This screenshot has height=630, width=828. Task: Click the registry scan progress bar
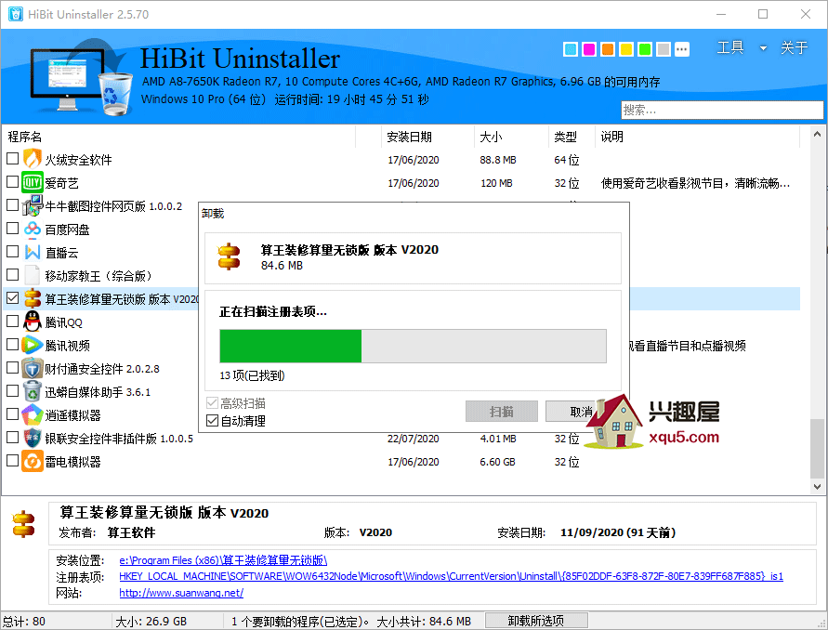pos(413,346)
